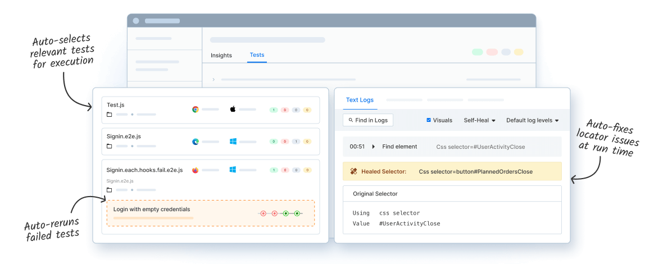This screenshot has height=264, width=663.
Task: Open the Signin.e2e.js card title
Action: pyautogui.click(x=124, y=136)
